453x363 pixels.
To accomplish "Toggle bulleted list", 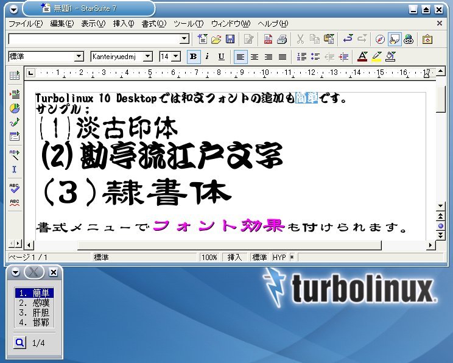I will pyautogui.click(x=315, y=57).
